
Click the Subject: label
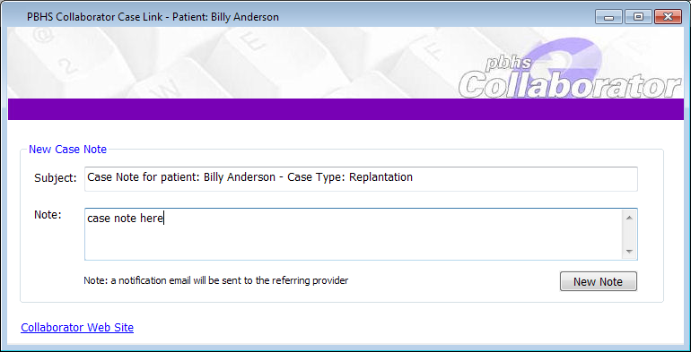pyautogui.click(x=56, y=178)
